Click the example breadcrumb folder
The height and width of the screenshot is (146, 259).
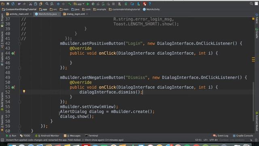pyautogui.click(x=100, y=9)
